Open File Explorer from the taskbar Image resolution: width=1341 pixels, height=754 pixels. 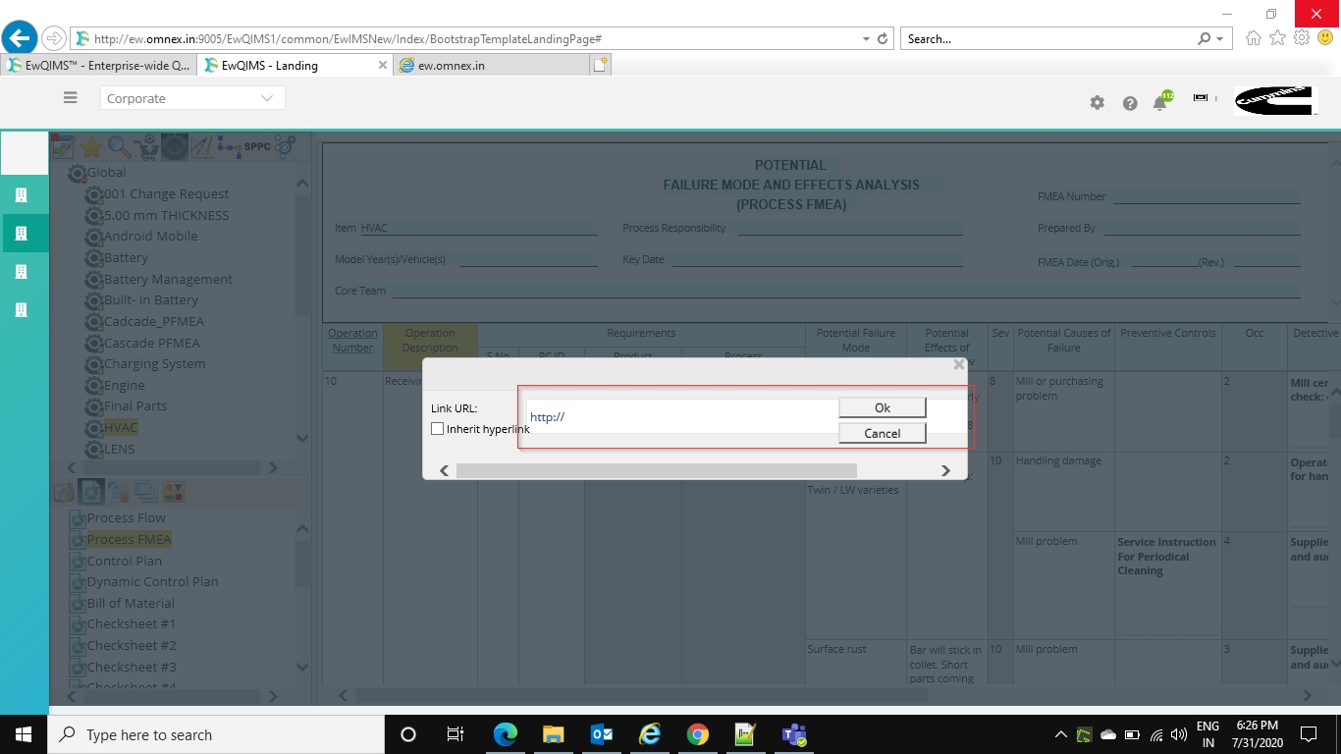click(x=554, y=734)
